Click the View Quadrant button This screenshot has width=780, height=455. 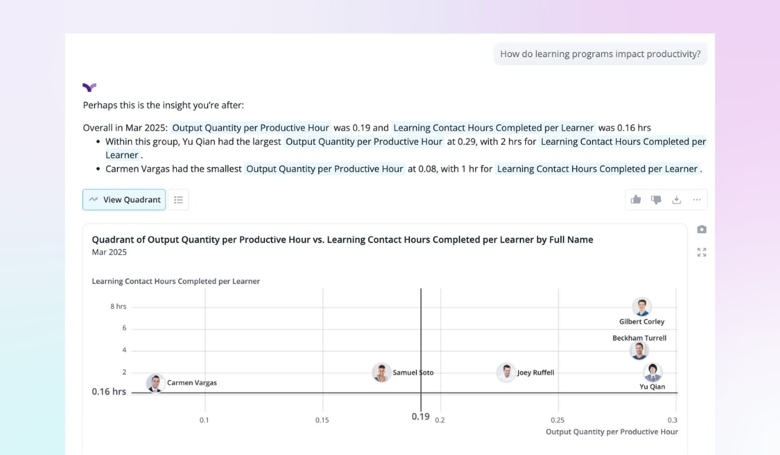(x=124, y=200)
